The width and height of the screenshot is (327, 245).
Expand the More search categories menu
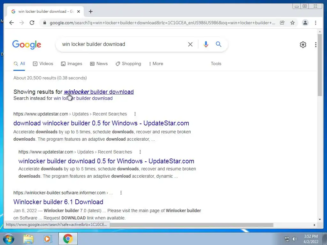[156, 64]
